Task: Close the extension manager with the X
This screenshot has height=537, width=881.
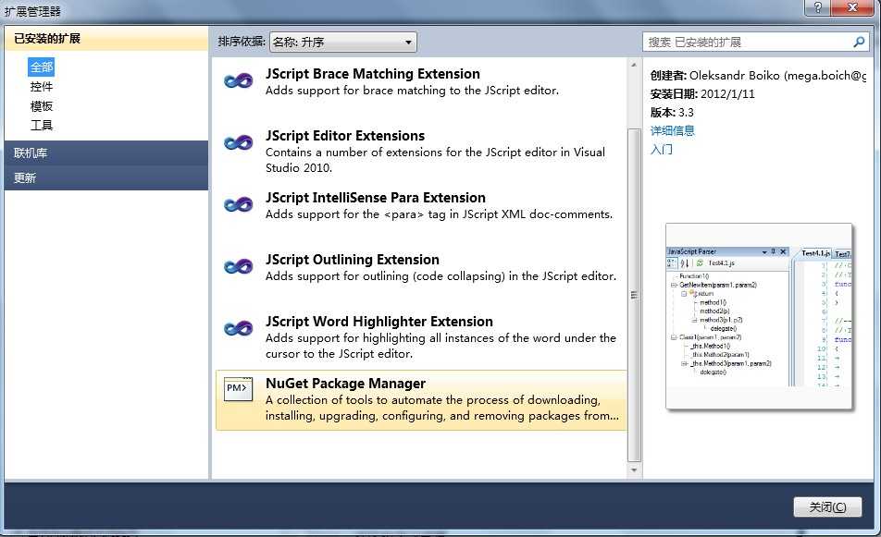Action: point(852,7)
